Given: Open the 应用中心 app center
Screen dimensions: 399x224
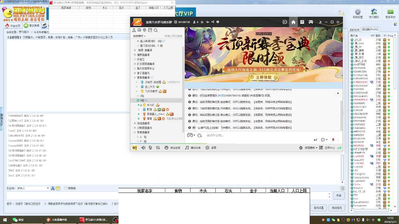Looking at the screenshot, I should [x=327, y=148].
